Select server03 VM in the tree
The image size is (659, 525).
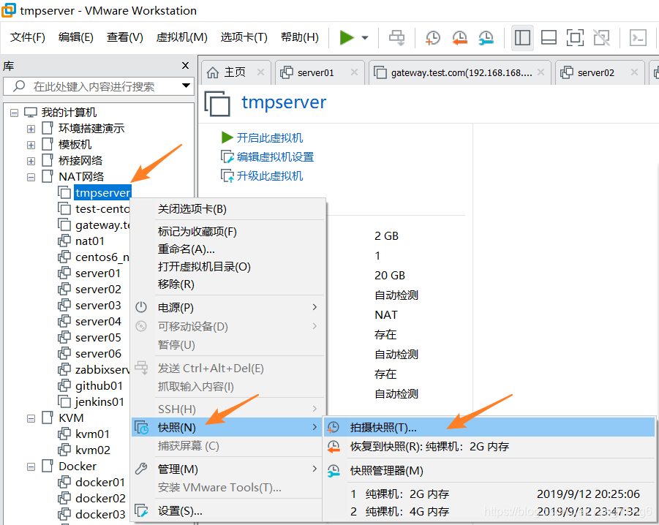[x=98, y=306]
